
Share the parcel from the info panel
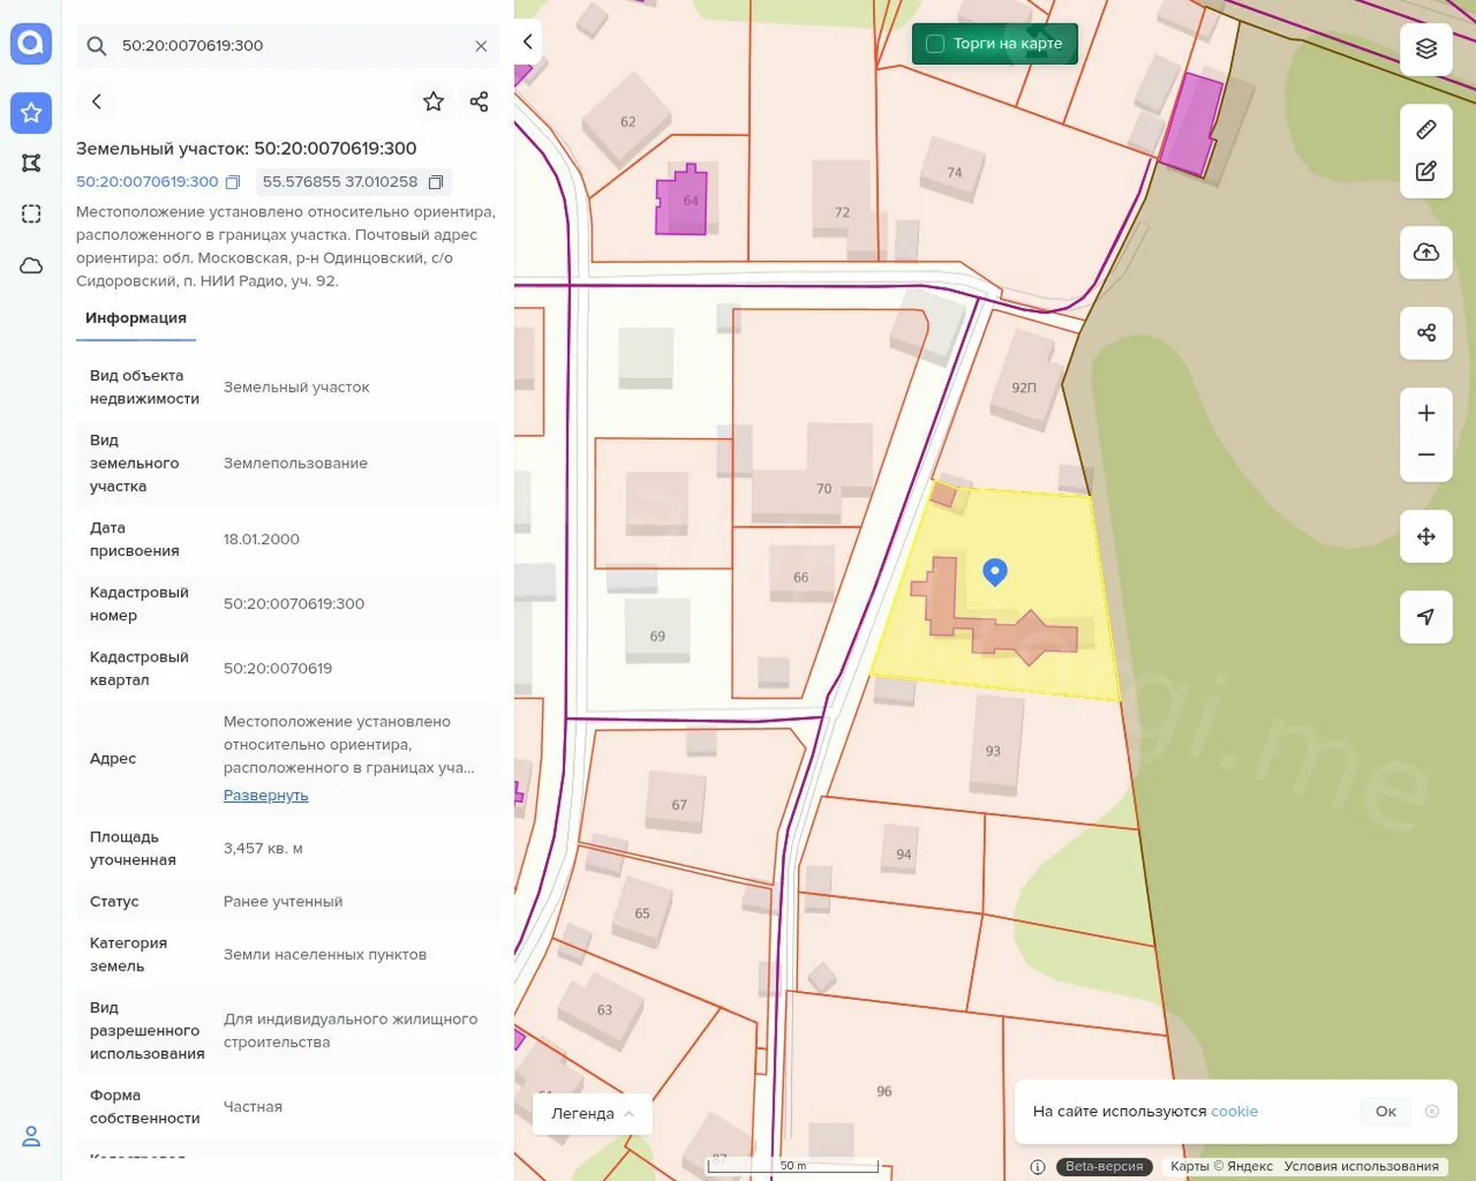click(x=479, y=101)
